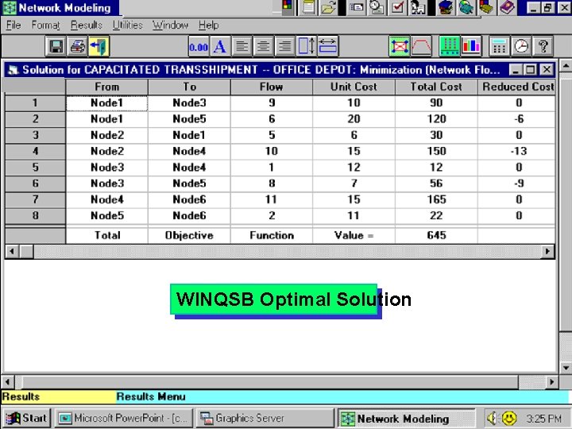This screenshot has width=572, height=429.
Task: Select row header number 4
Action: coord(35,151)
